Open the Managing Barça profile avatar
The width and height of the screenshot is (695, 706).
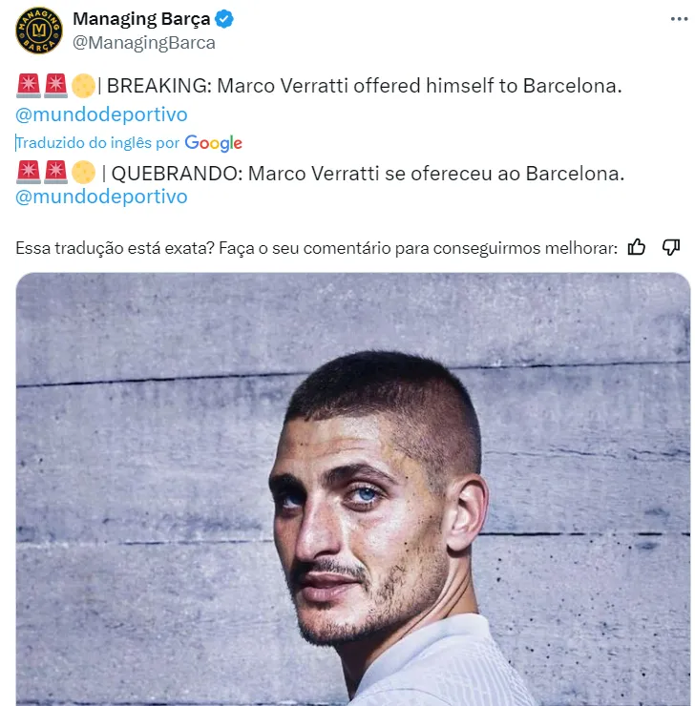39,31
